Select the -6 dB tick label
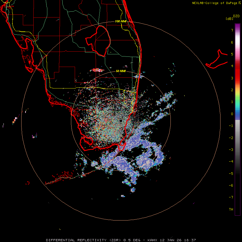 [x=231, y=186]
